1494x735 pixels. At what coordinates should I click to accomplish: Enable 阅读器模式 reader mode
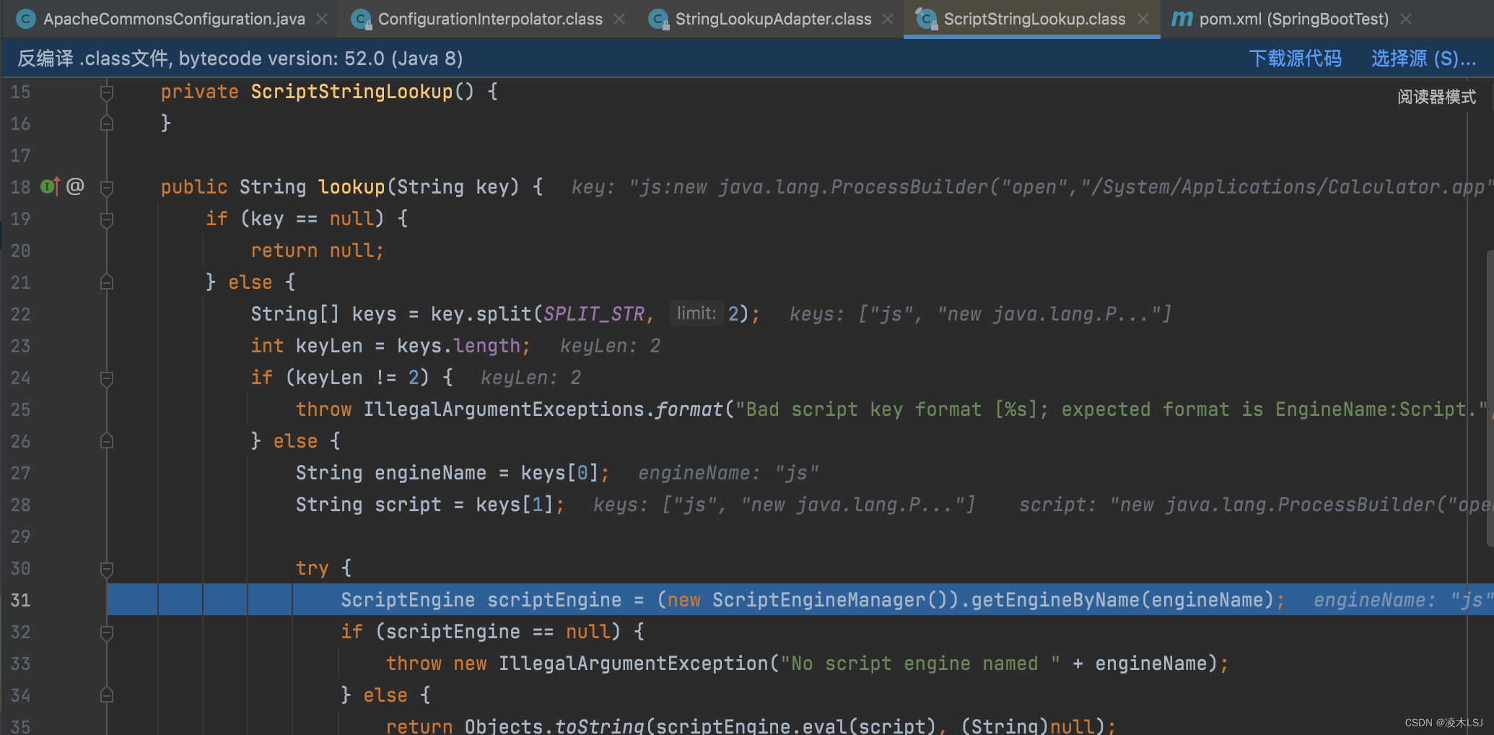[x=1436, y=96]
